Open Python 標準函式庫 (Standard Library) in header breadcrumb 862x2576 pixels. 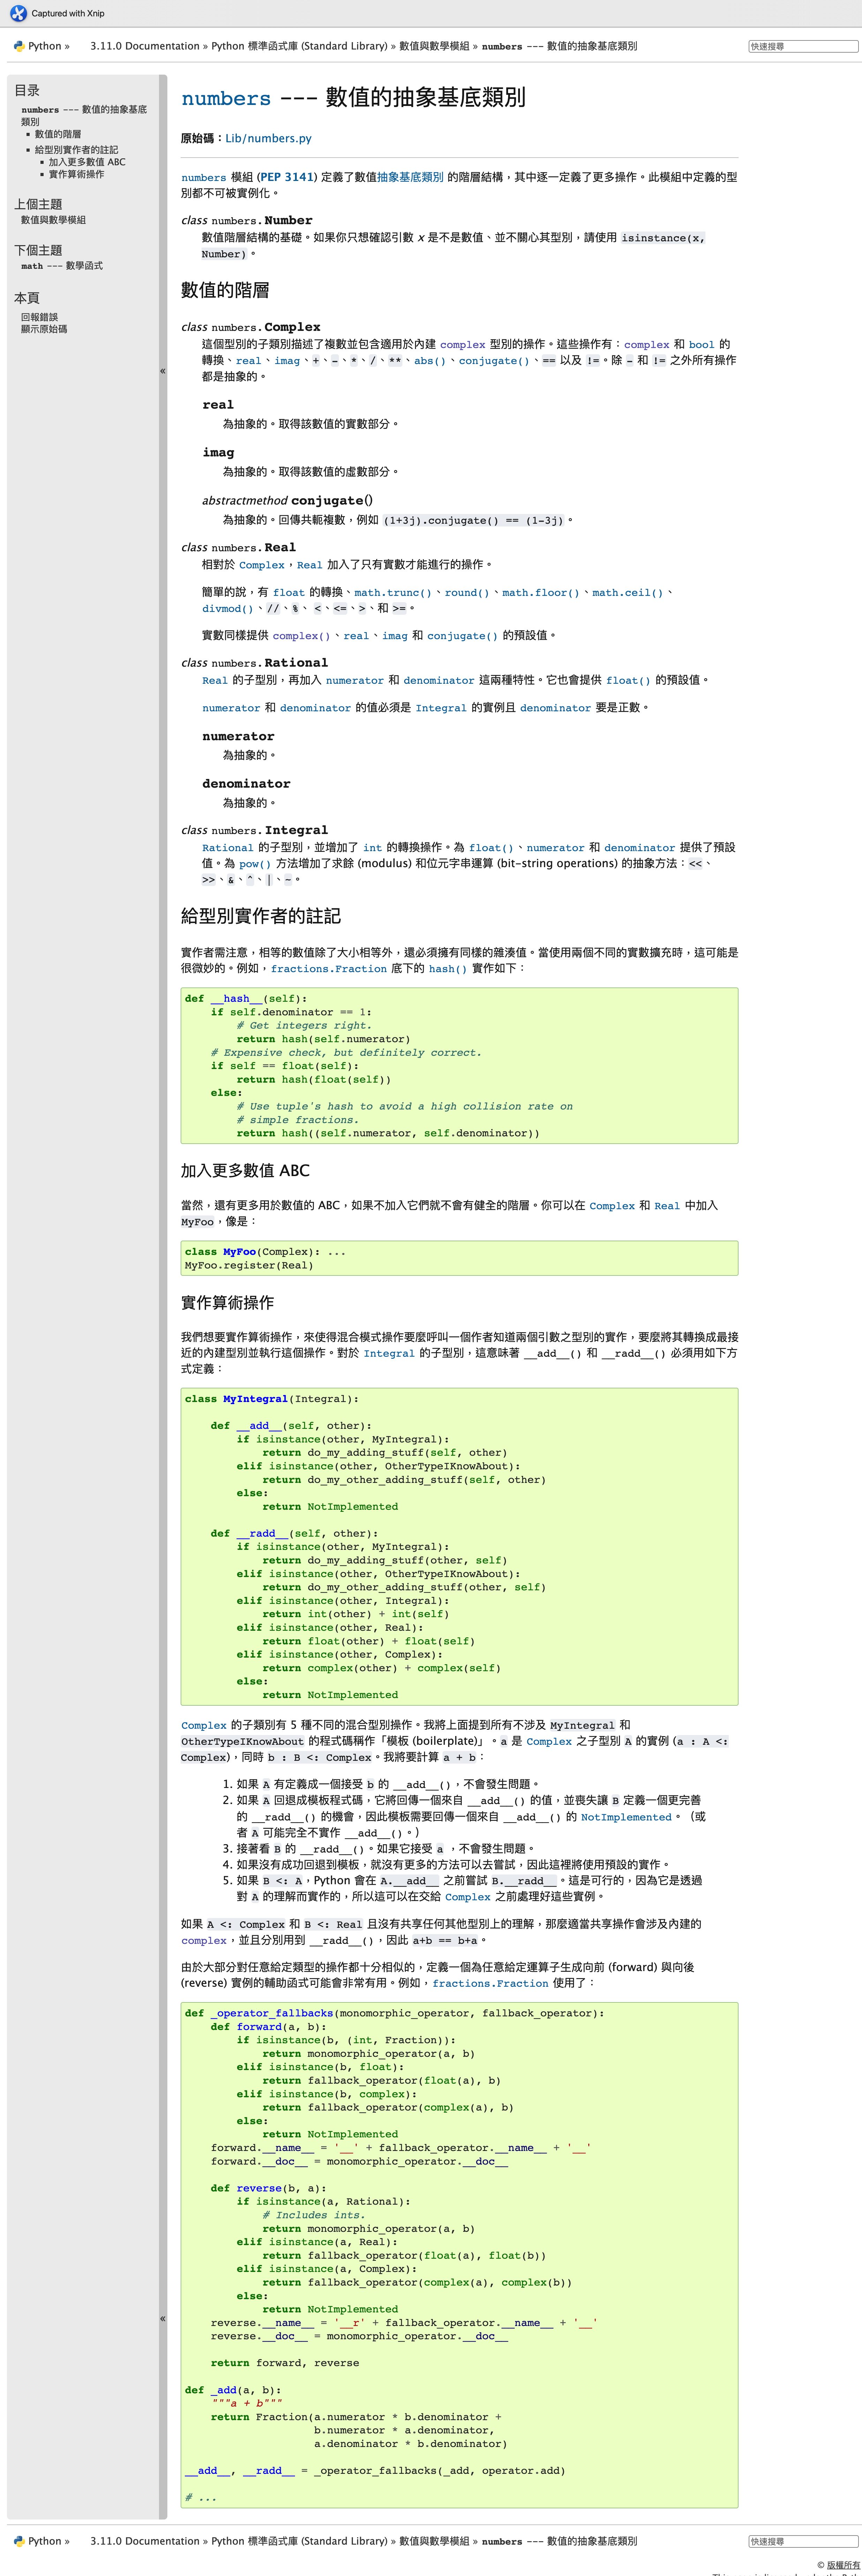[299, 46]
